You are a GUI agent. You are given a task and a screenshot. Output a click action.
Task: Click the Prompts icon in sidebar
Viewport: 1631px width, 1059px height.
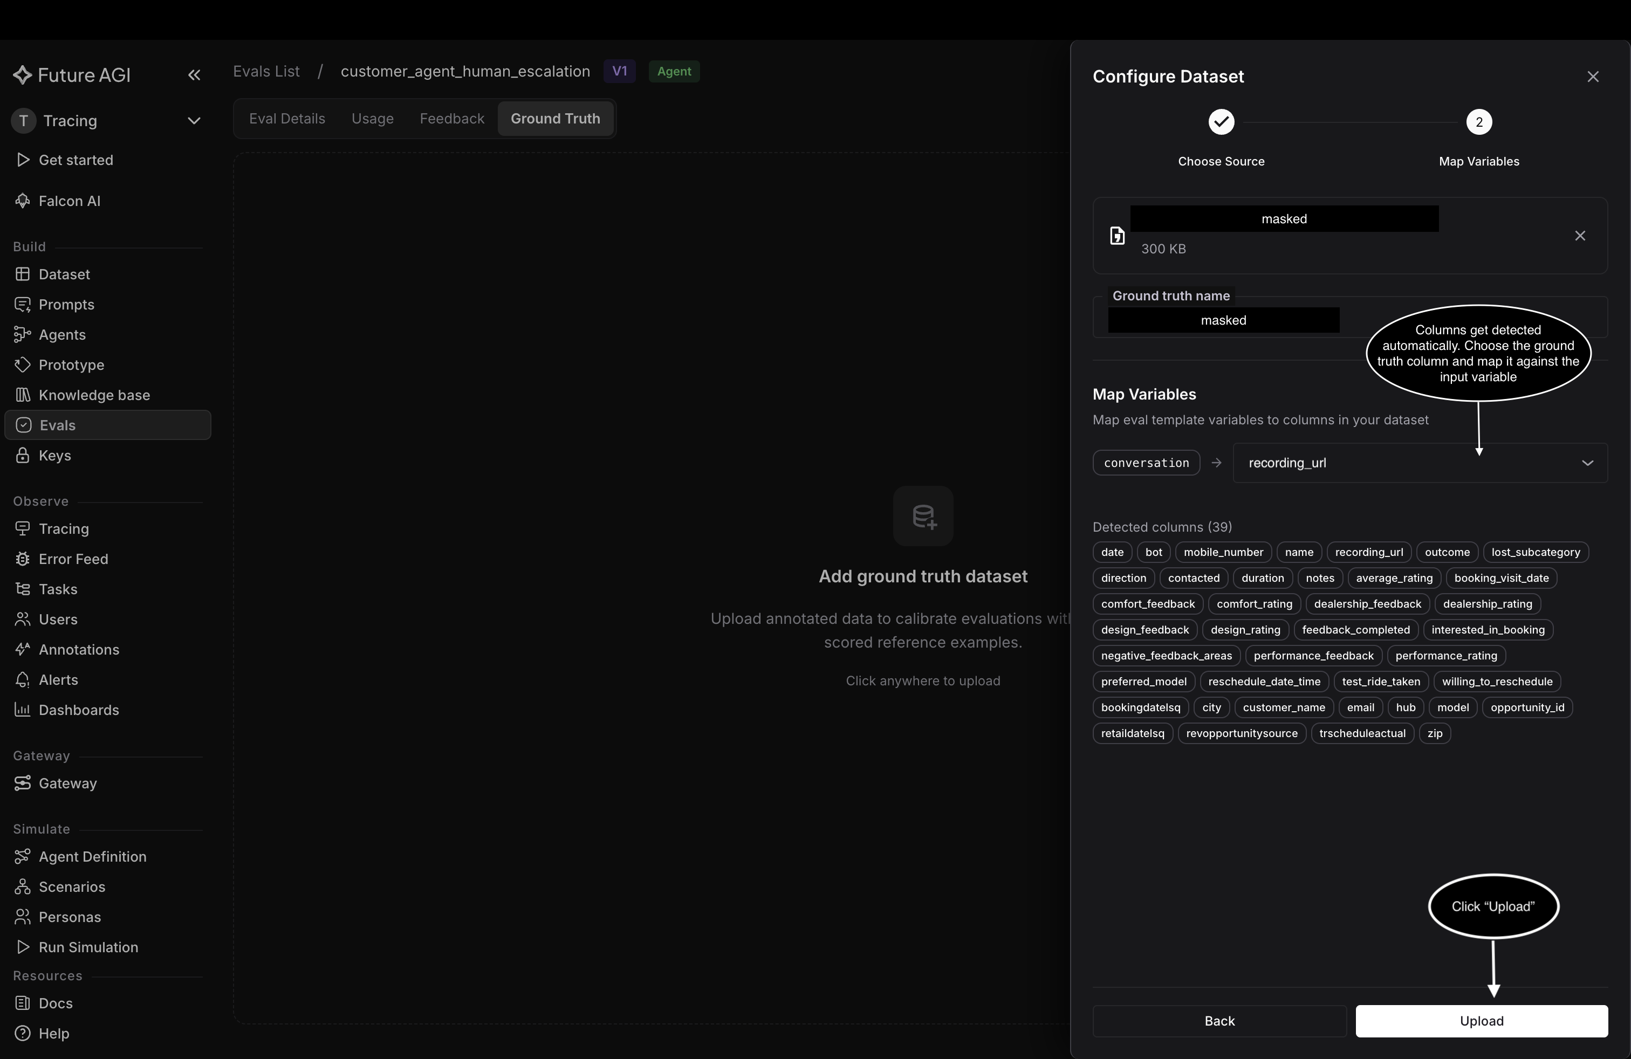23,304
